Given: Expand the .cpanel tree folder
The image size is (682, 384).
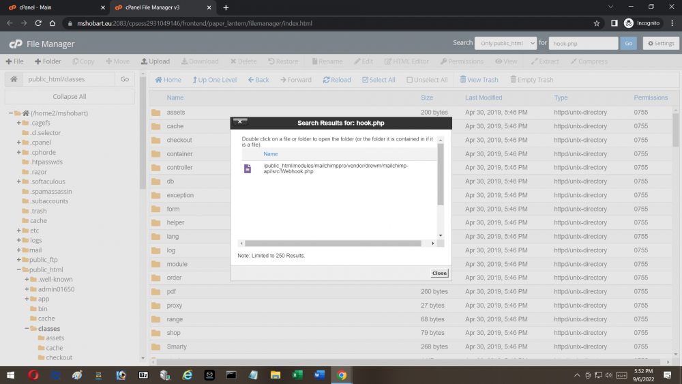Looking at the screenshot, I should pos(18,142).
